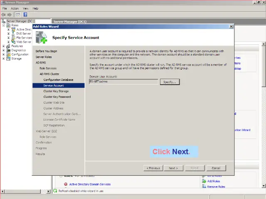This screenshot has height=199, width=266.
Task: Click the DNS Server role icon
Action: pos(13,34)
